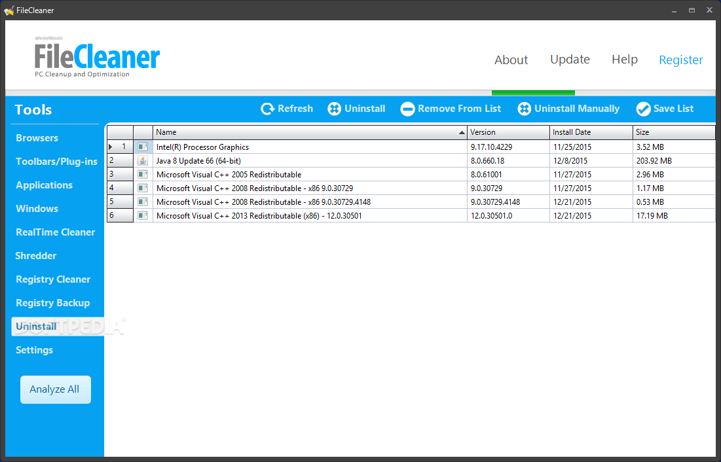Screen dimensions: 721x462
Task: Click the Save List checkmark icon
Action: 643,109
